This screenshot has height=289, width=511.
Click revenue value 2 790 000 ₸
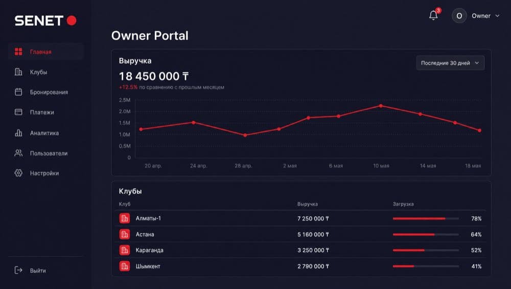tap(313, 266)
